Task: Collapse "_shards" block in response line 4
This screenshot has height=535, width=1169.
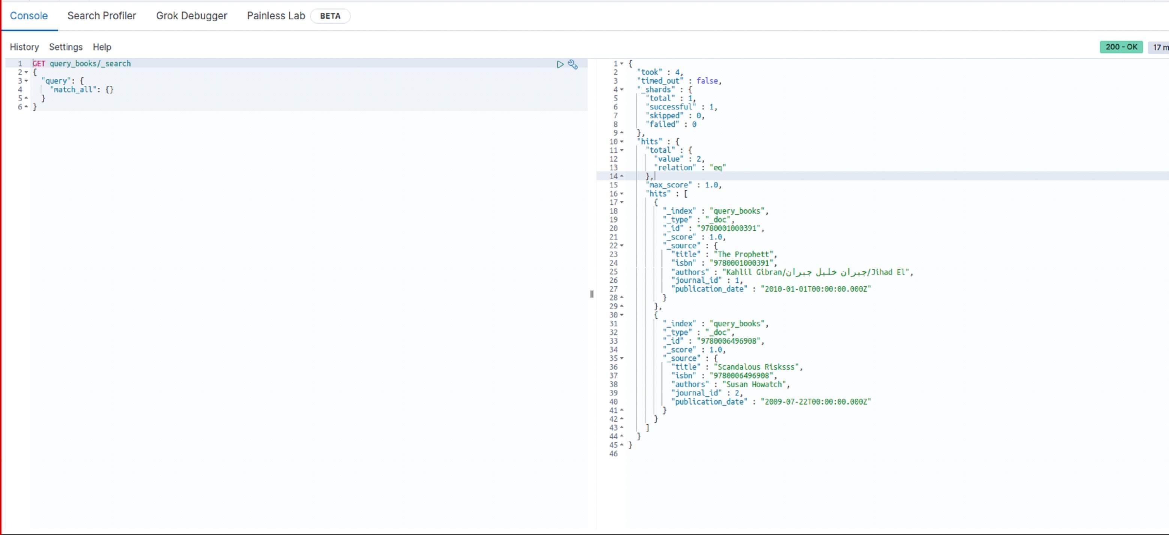Action: (x=622, y=89)
